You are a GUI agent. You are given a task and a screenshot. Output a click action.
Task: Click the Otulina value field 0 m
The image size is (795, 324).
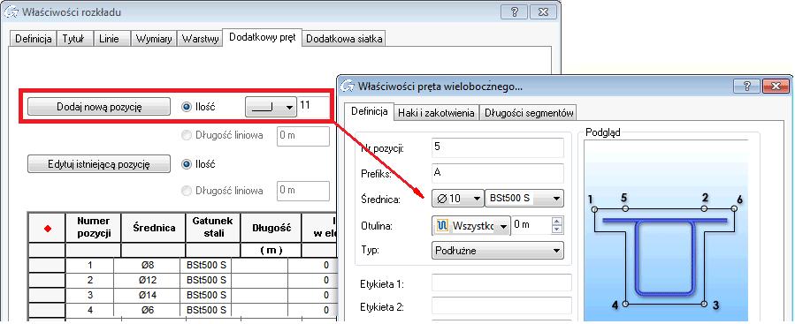coord(531,225)
